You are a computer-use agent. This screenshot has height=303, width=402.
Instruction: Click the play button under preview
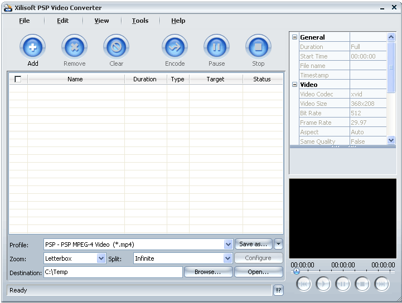pos(323,284)
